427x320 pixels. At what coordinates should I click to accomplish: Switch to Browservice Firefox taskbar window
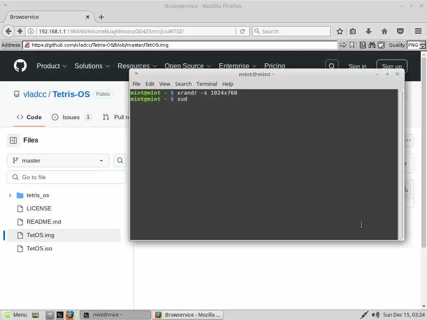[x=188, y=315]
